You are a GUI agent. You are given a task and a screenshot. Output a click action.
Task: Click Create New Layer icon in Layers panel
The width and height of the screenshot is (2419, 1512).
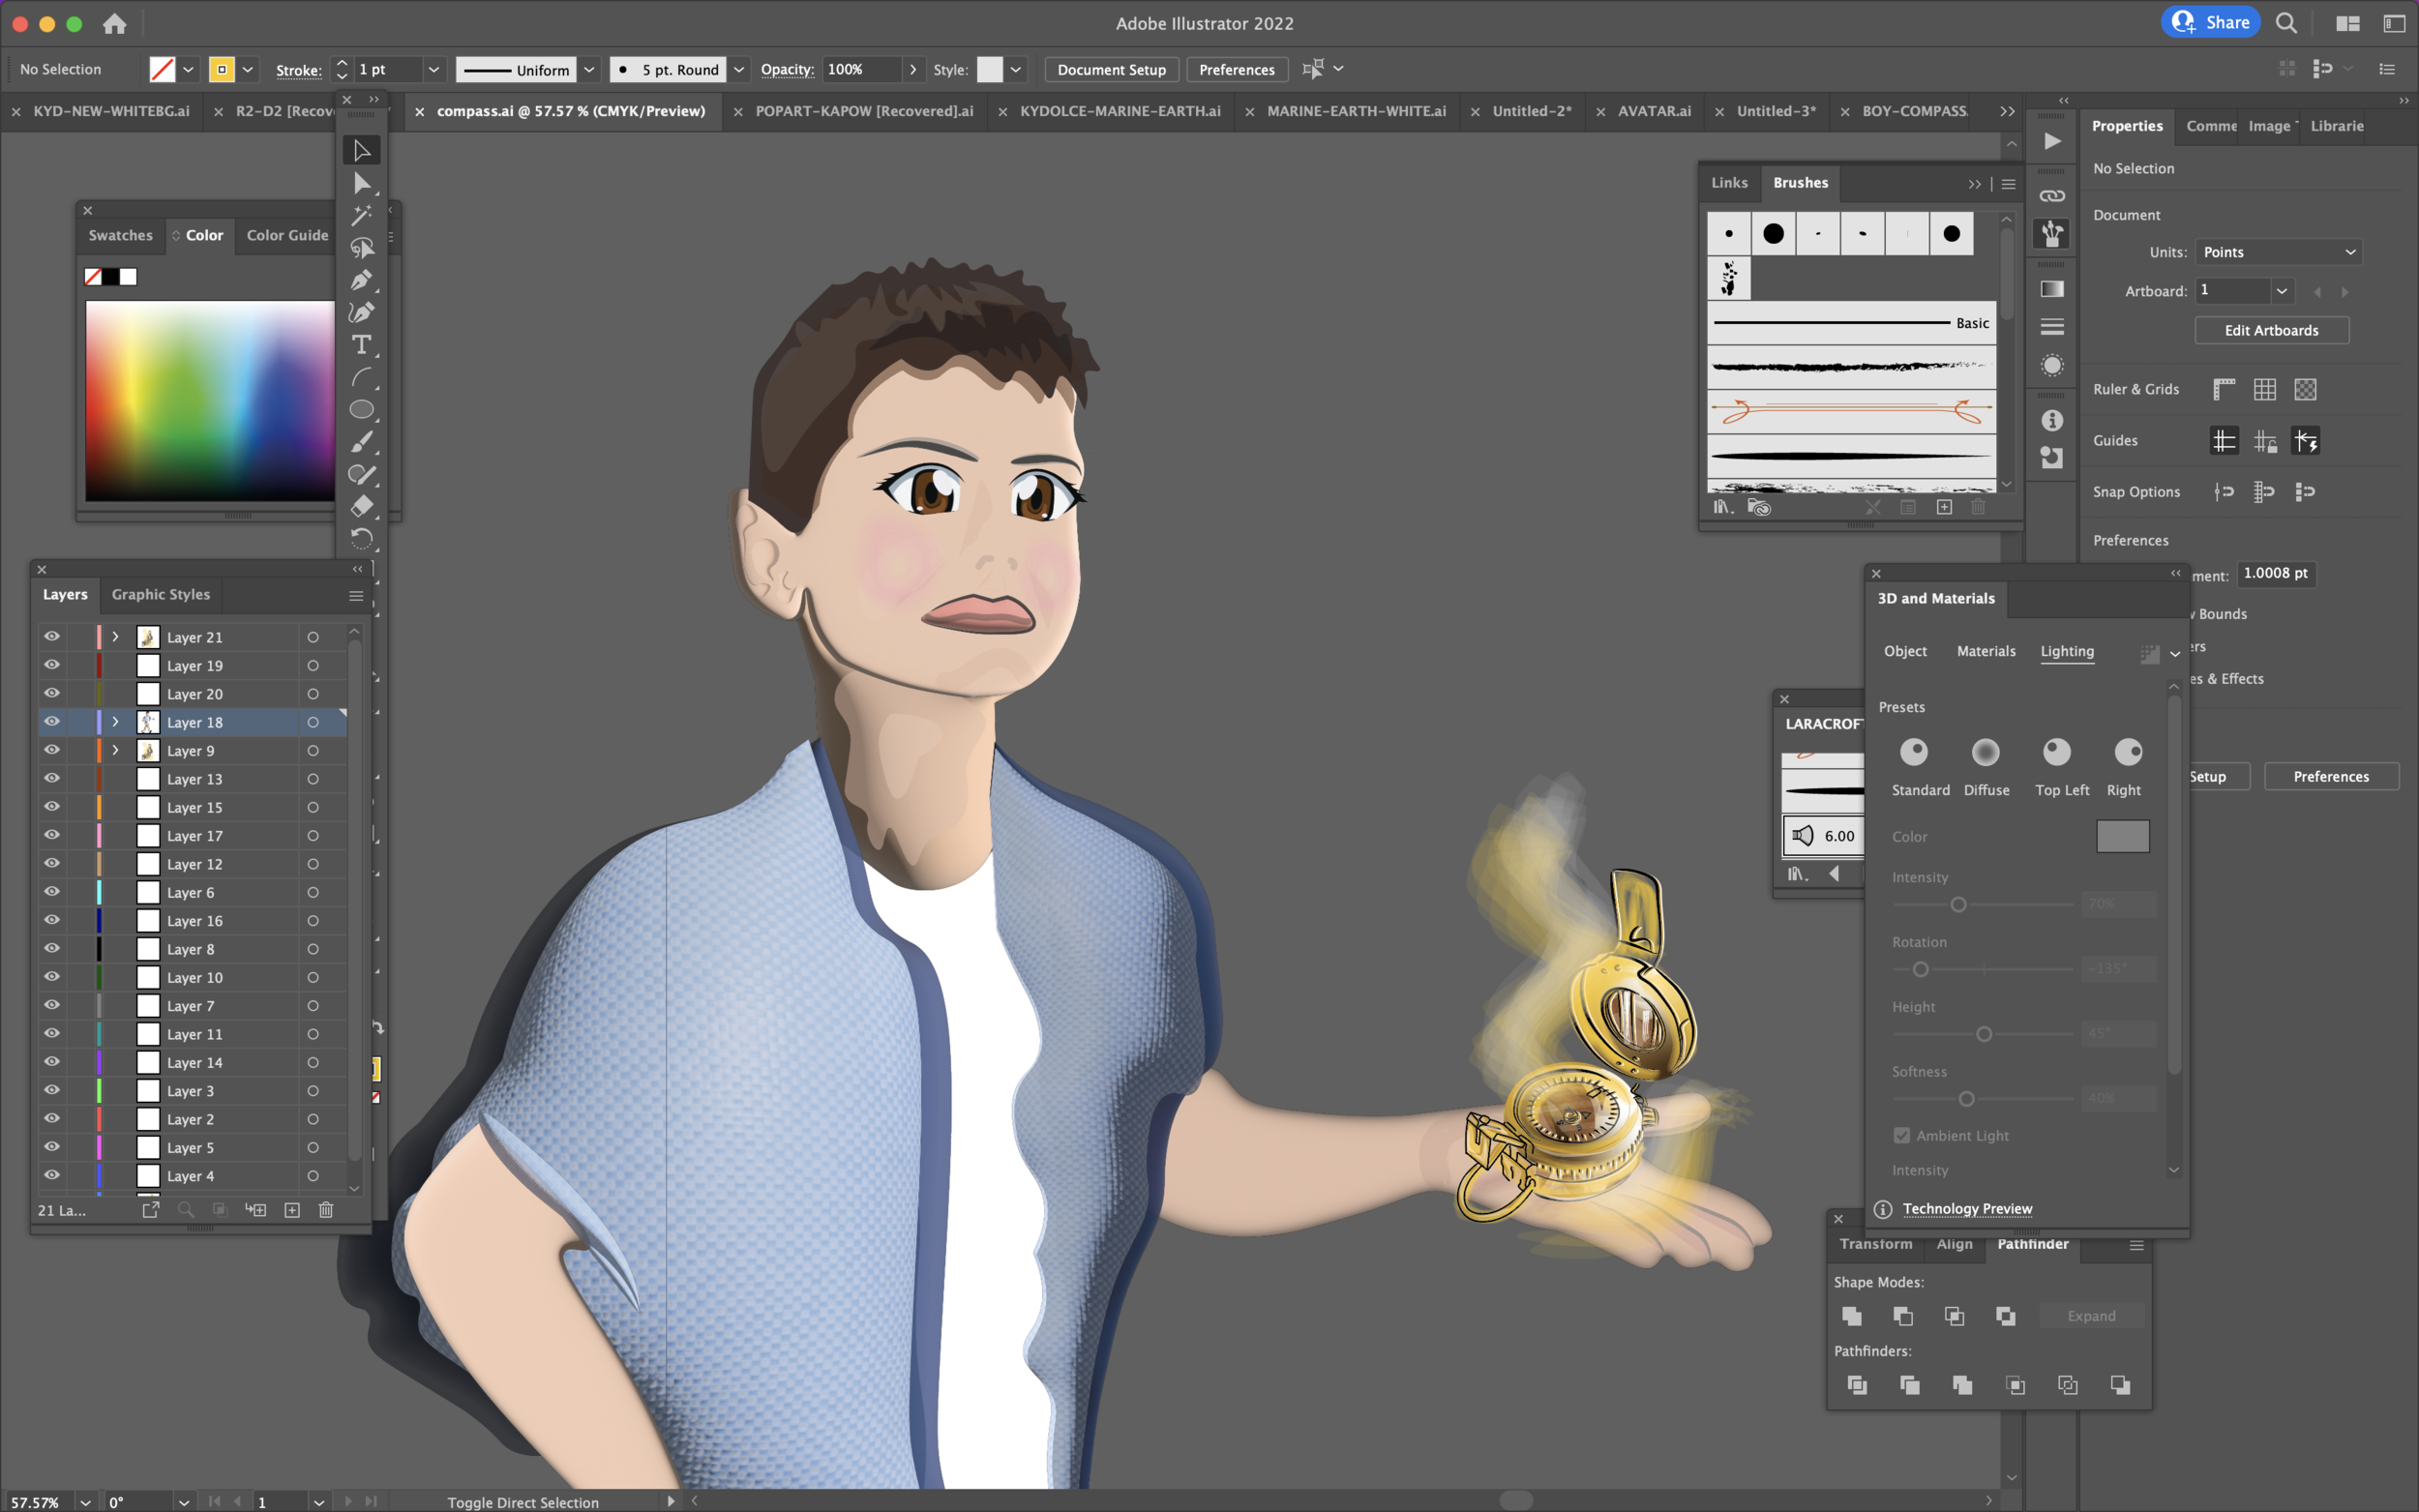292,1210
